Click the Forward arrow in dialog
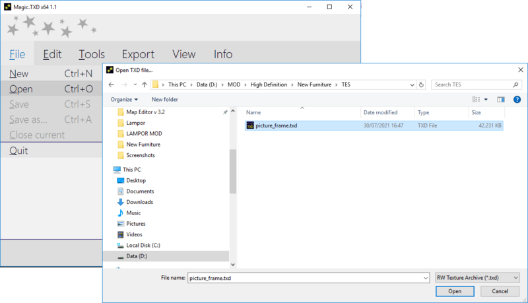This screenshot has height=303, width=528. coord(124,84)
